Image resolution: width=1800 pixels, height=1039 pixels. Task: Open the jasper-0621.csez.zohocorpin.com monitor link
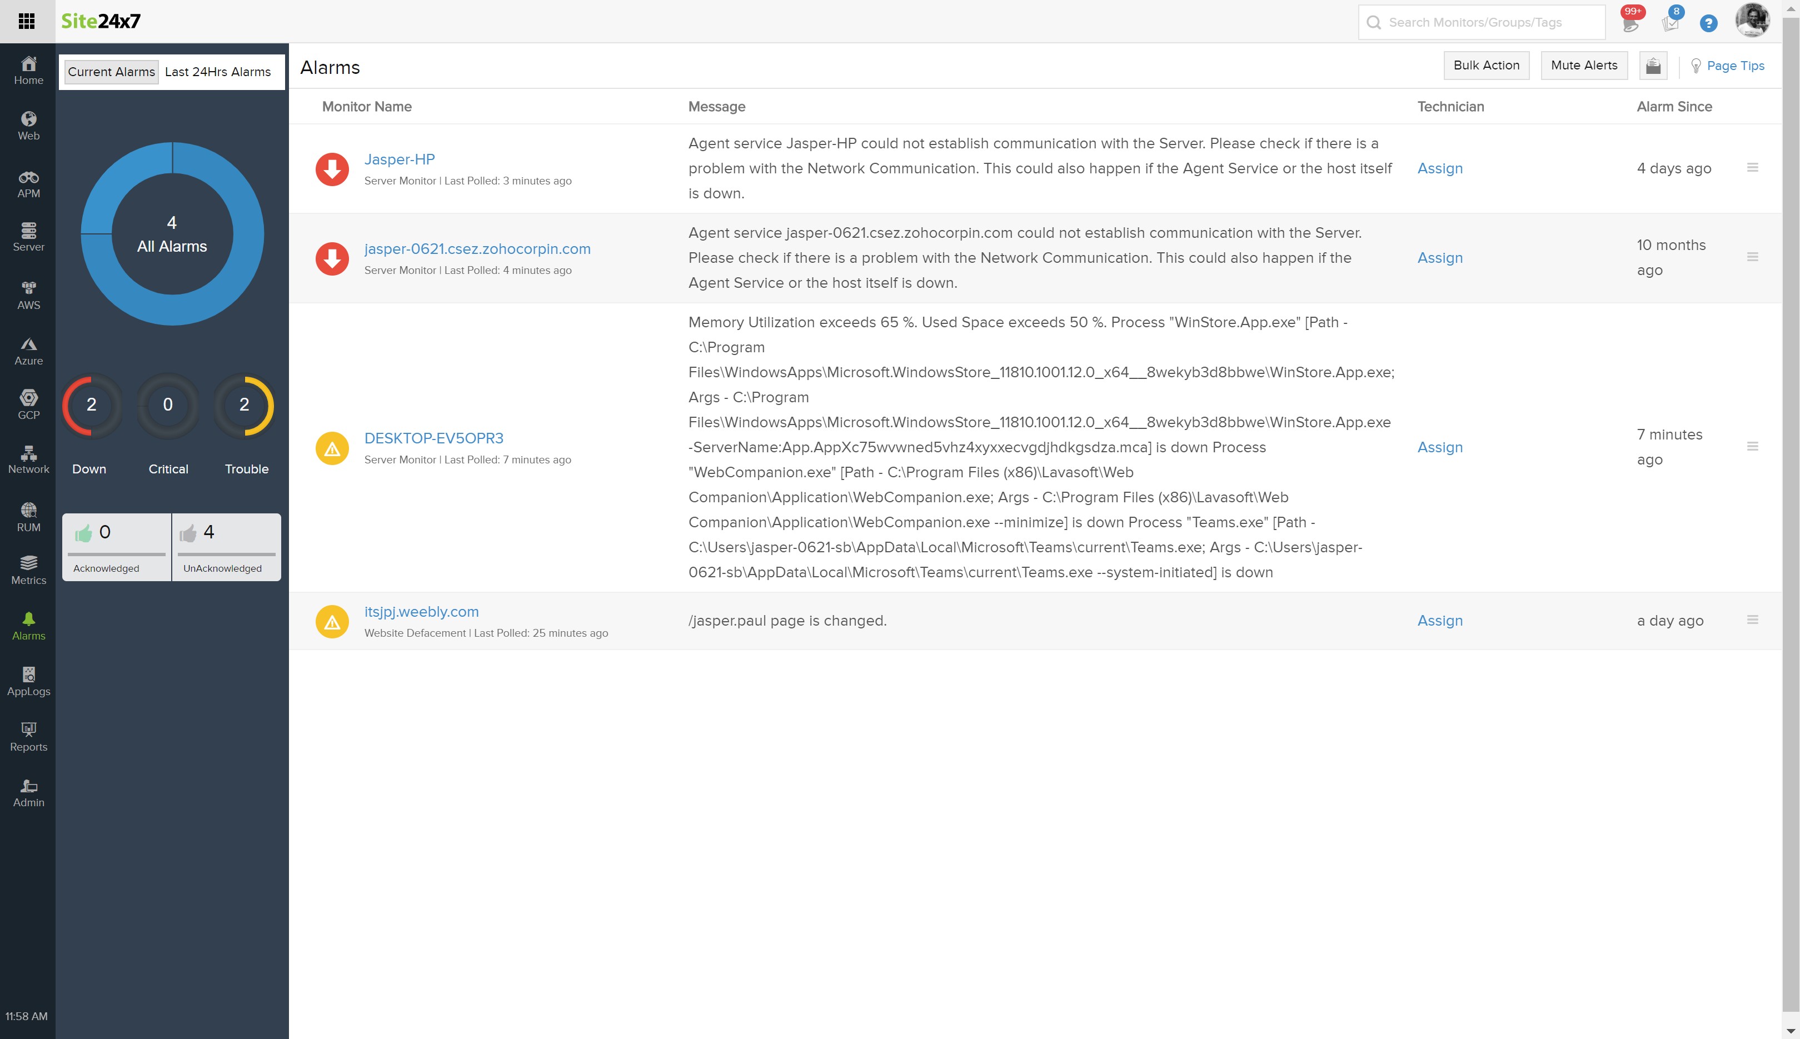[477, 249]
